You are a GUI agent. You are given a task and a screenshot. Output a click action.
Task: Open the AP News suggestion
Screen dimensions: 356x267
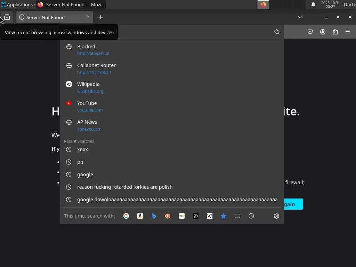click(172, 125)
